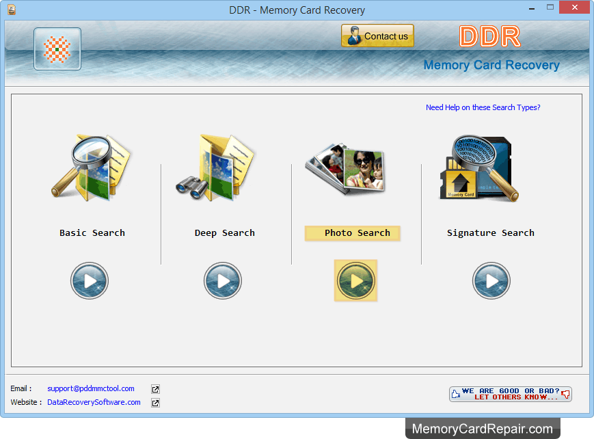Click the system menu icon in title bar
The height and width of the screenshot is (439, 594).
10,10
